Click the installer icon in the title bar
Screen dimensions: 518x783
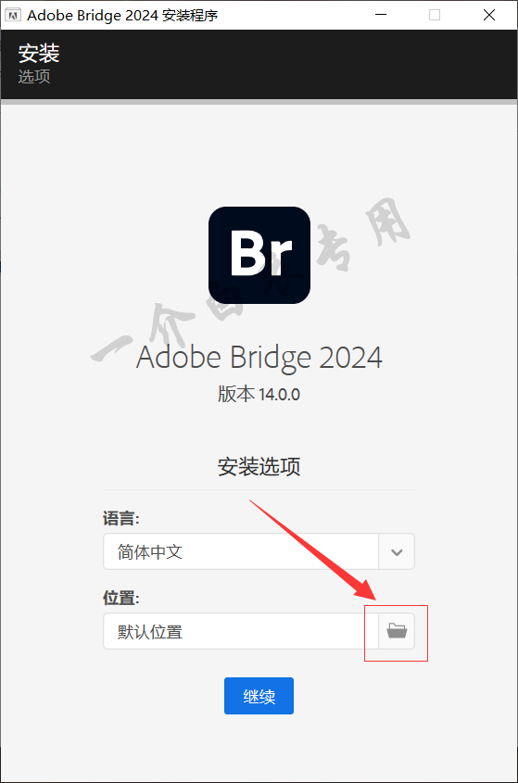[x=12, y=15]
